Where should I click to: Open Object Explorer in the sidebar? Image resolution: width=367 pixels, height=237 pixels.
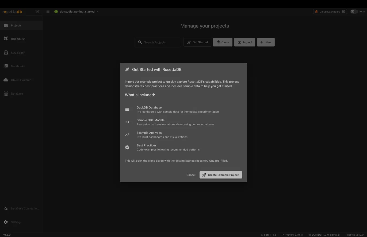pos(21,80)
